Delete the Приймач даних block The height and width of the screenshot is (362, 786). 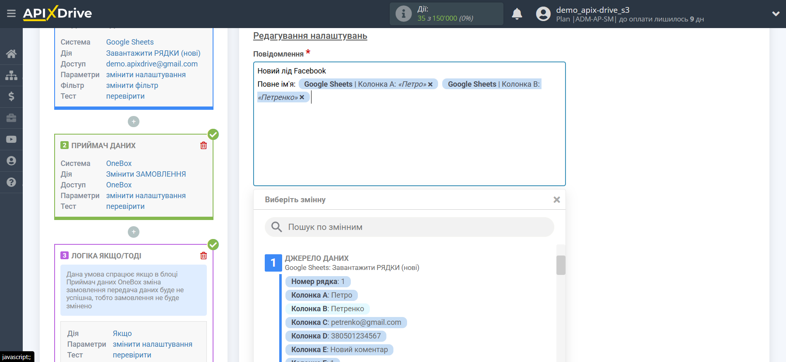204,145
